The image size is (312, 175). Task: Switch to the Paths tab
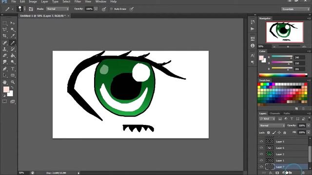click(x=287, y=113)
